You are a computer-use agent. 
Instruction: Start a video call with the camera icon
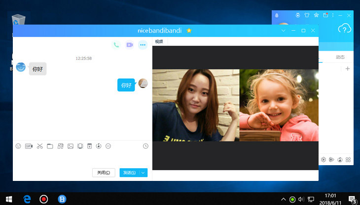pyautogui.click(x=129, y=45)
